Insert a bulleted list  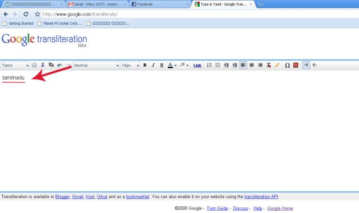click(x=218, y=65)
